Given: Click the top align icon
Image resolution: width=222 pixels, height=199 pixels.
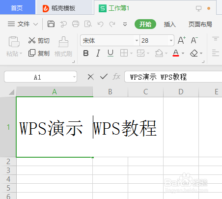Looking at the screenshot, I should click(x=216, y=39).
